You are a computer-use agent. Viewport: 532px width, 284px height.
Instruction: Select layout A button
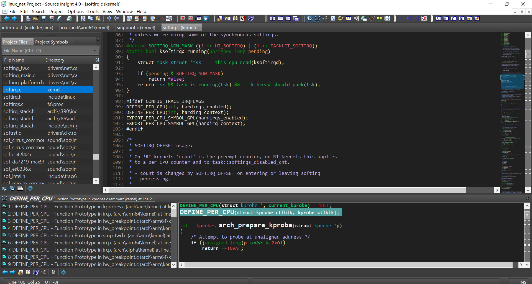(x=438, y=19)
